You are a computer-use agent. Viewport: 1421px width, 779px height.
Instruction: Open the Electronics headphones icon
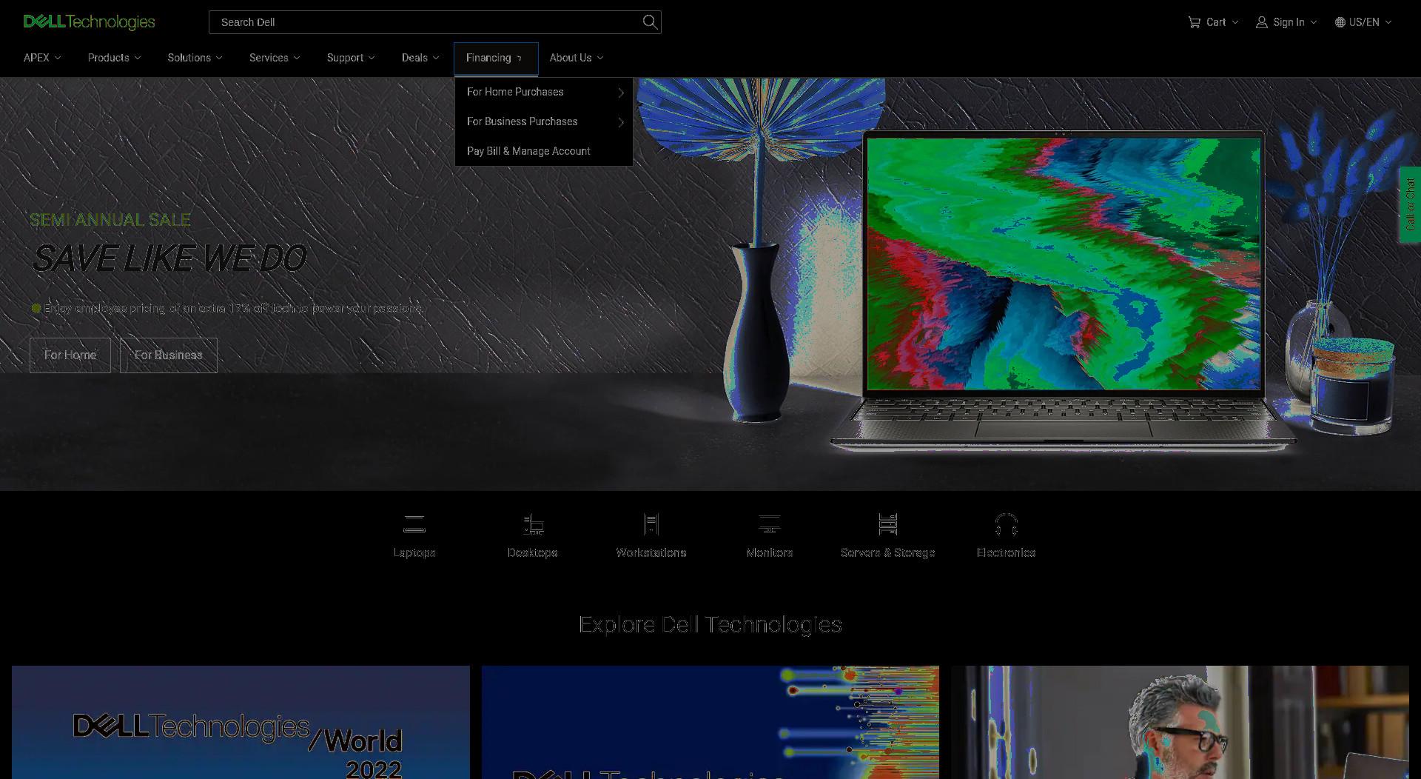pyautogui.click(x=1007, y=524)
